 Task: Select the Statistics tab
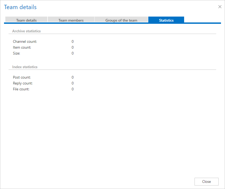click(166, 20)
